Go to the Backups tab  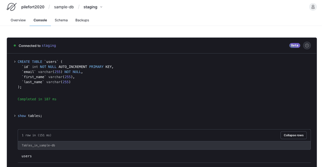(82, 20)
